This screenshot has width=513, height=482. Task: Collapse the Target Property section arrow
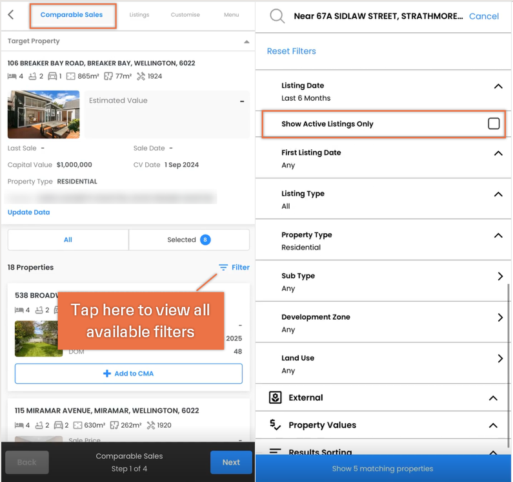(x=246, y=41)
